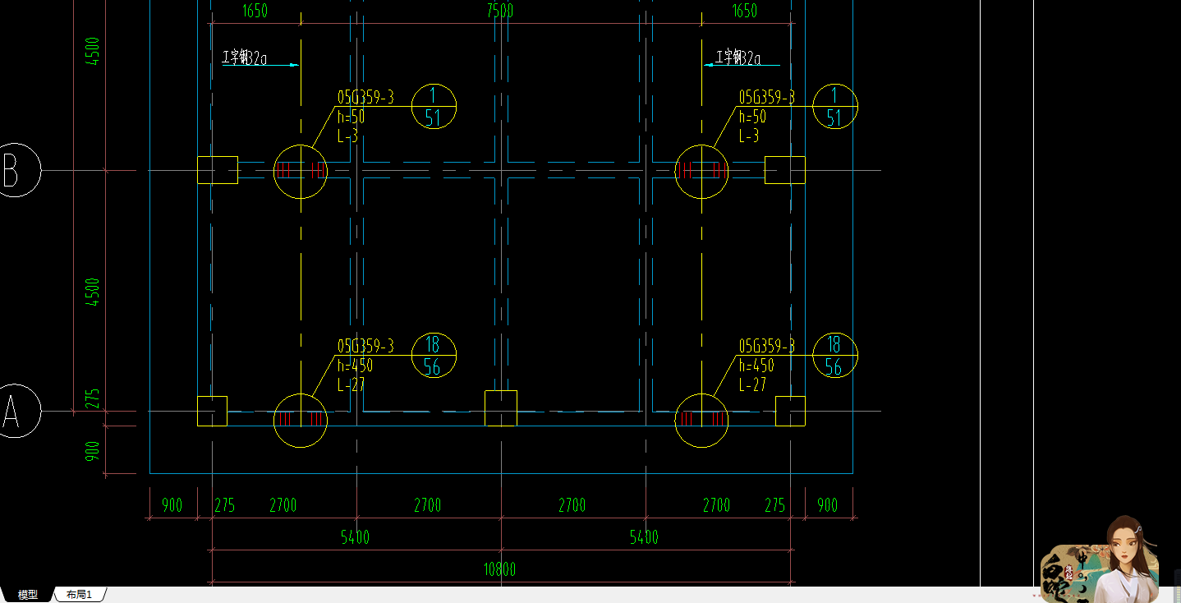The height and width of the screenshot is (603, 1181).
Task: Open the 布局1 layout tab
Action: (79, 595)
